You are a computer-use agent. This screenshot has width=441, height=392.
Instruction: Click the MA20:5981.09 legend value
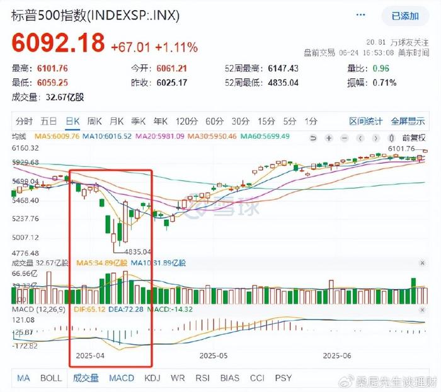coord(160,137)
